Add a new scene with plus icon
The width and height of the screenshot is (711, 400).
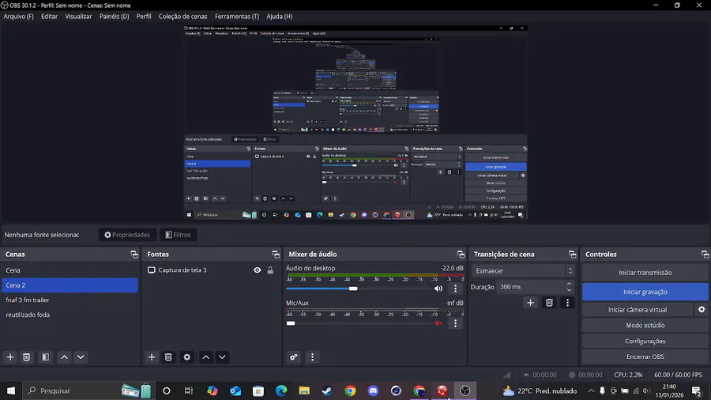10,357
